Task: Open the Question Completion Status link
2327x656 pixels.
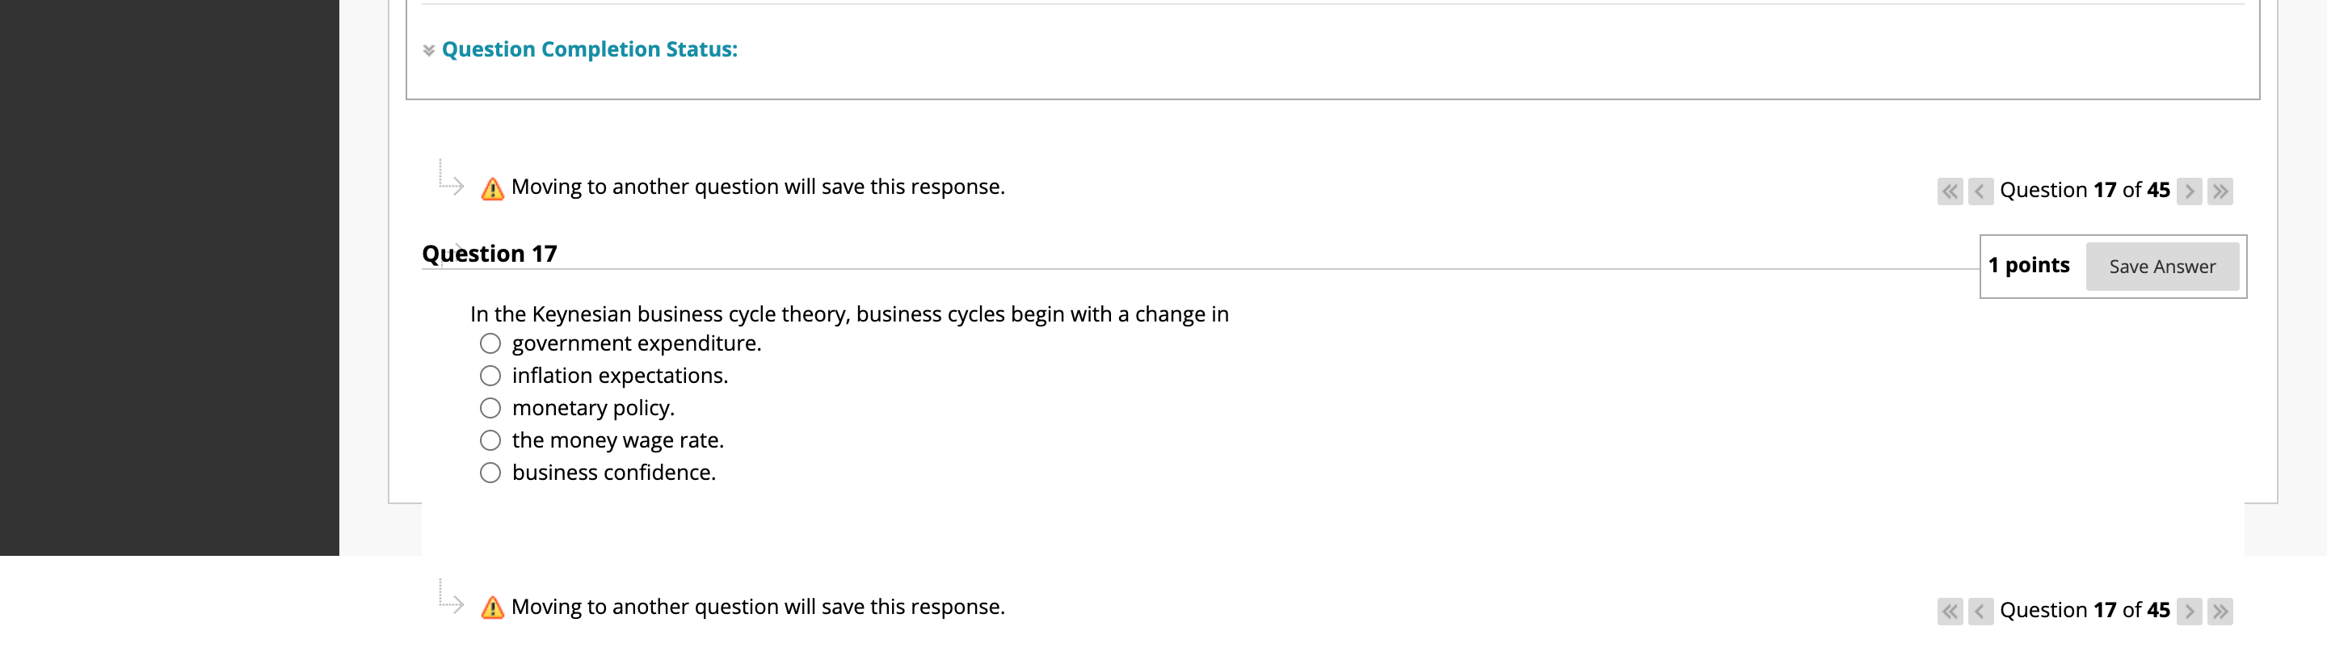Action: pos(589,50)
